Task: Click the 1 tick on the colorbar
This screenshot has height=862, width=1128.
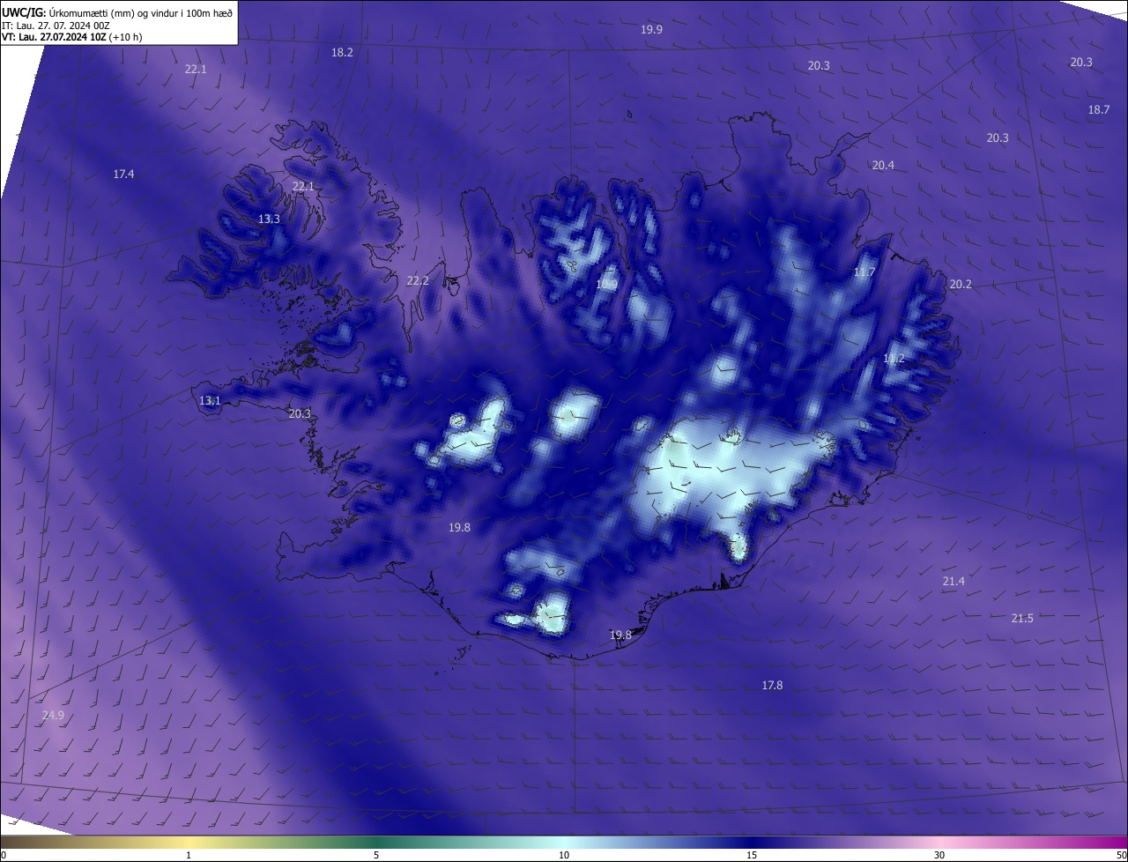Action: [x=189, y=855]
